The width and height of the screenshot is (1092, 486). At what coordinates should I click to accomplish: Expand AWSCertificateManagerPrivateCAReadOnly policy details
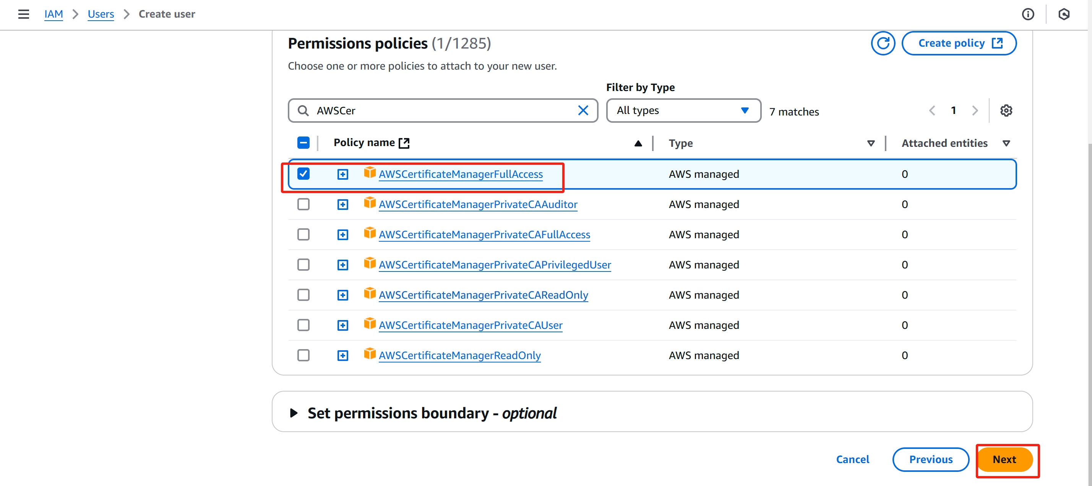point(343,295)
